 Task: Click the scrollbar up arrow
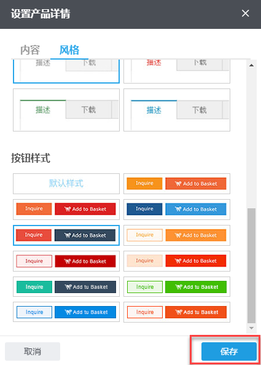251,65
